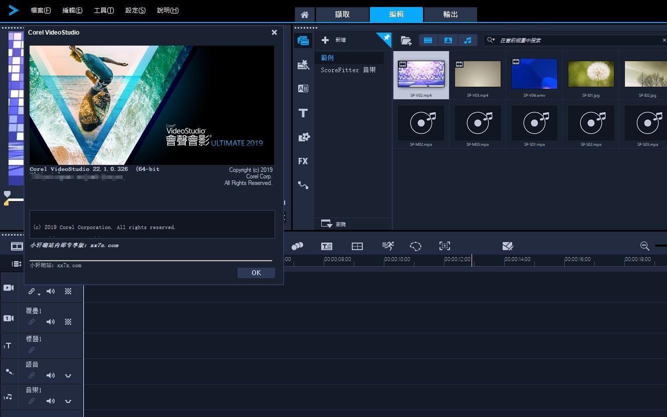Viewport: 667px width, 417px height.
Task: Open the Transitions (AB) library icon
Action: click(303, 89)
